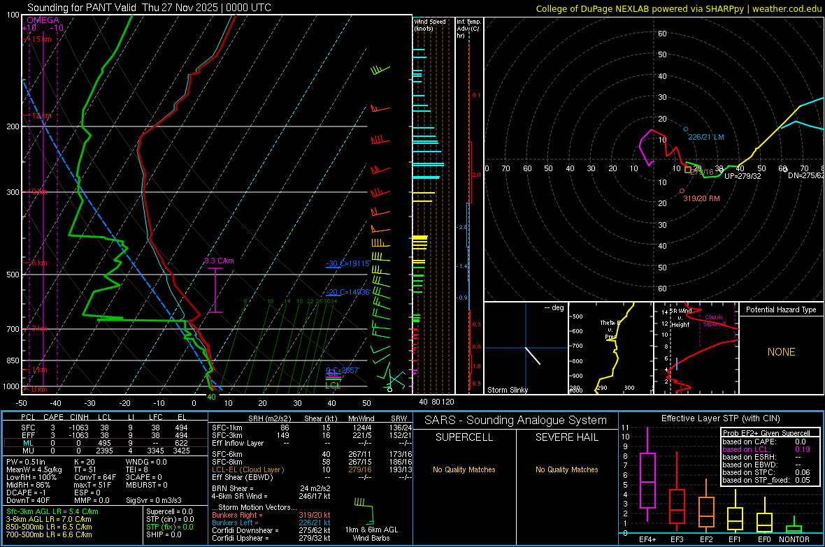Click the 'ConvT = 64F' value
825x547 pixels.
95,477
